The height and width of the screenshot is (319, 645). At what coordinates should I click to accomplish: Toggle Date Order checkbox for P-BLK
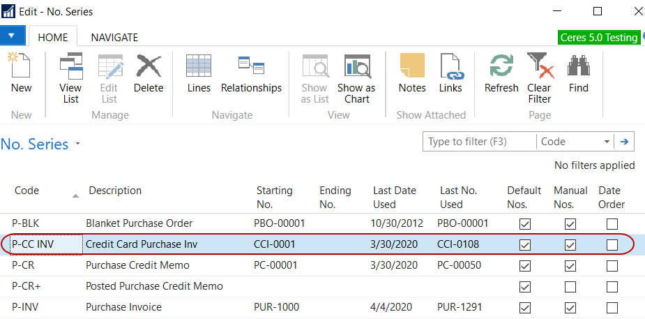click(612, 224)
